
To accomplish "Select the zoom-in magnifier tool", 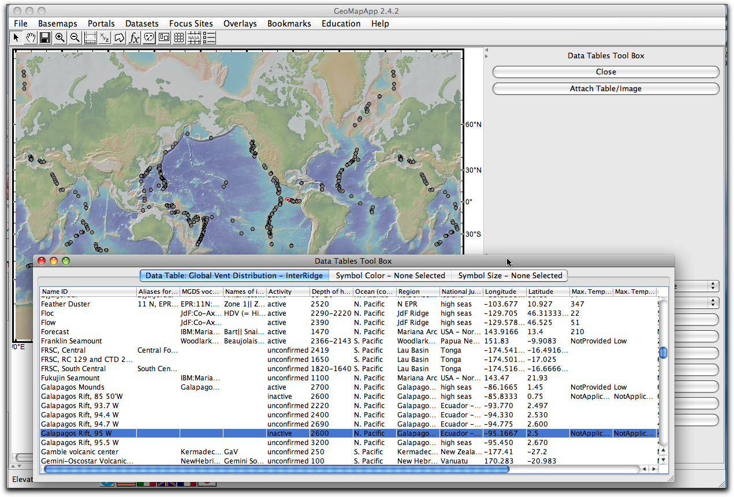I will [60, 37].
